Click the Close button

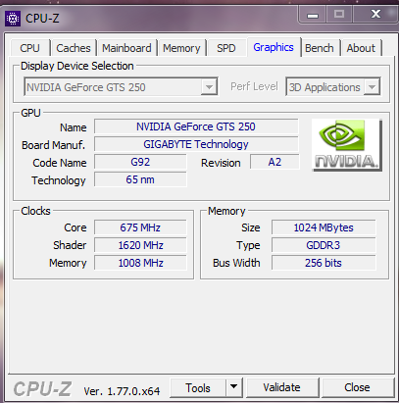pos(357,387)
